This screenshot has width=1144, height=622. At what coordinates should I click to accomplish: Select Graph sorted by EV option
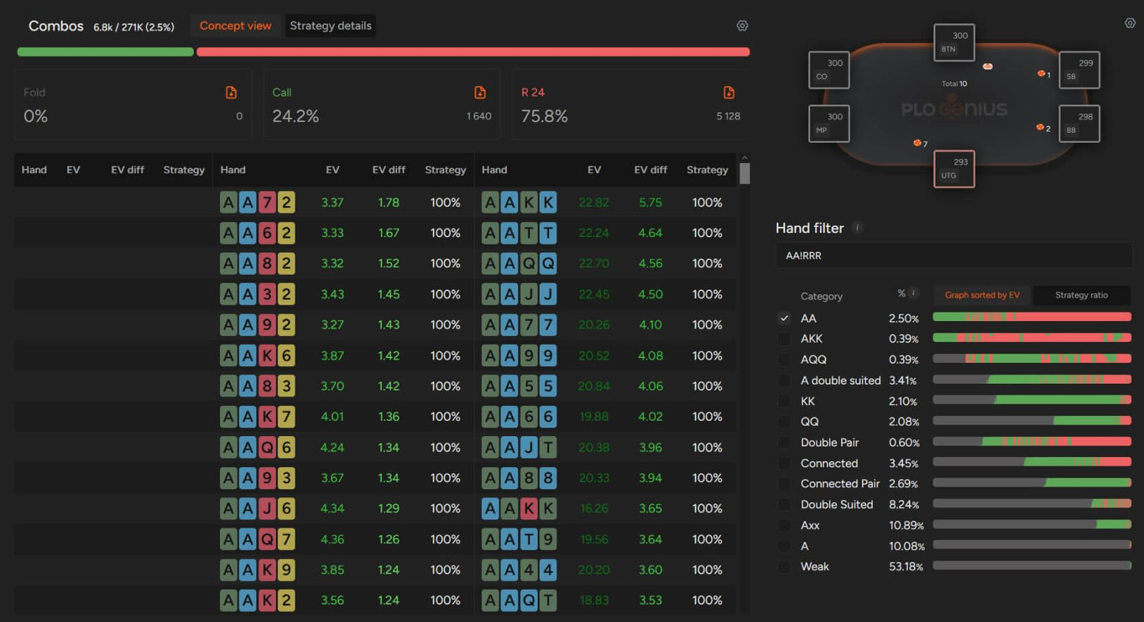click(982, 295)
